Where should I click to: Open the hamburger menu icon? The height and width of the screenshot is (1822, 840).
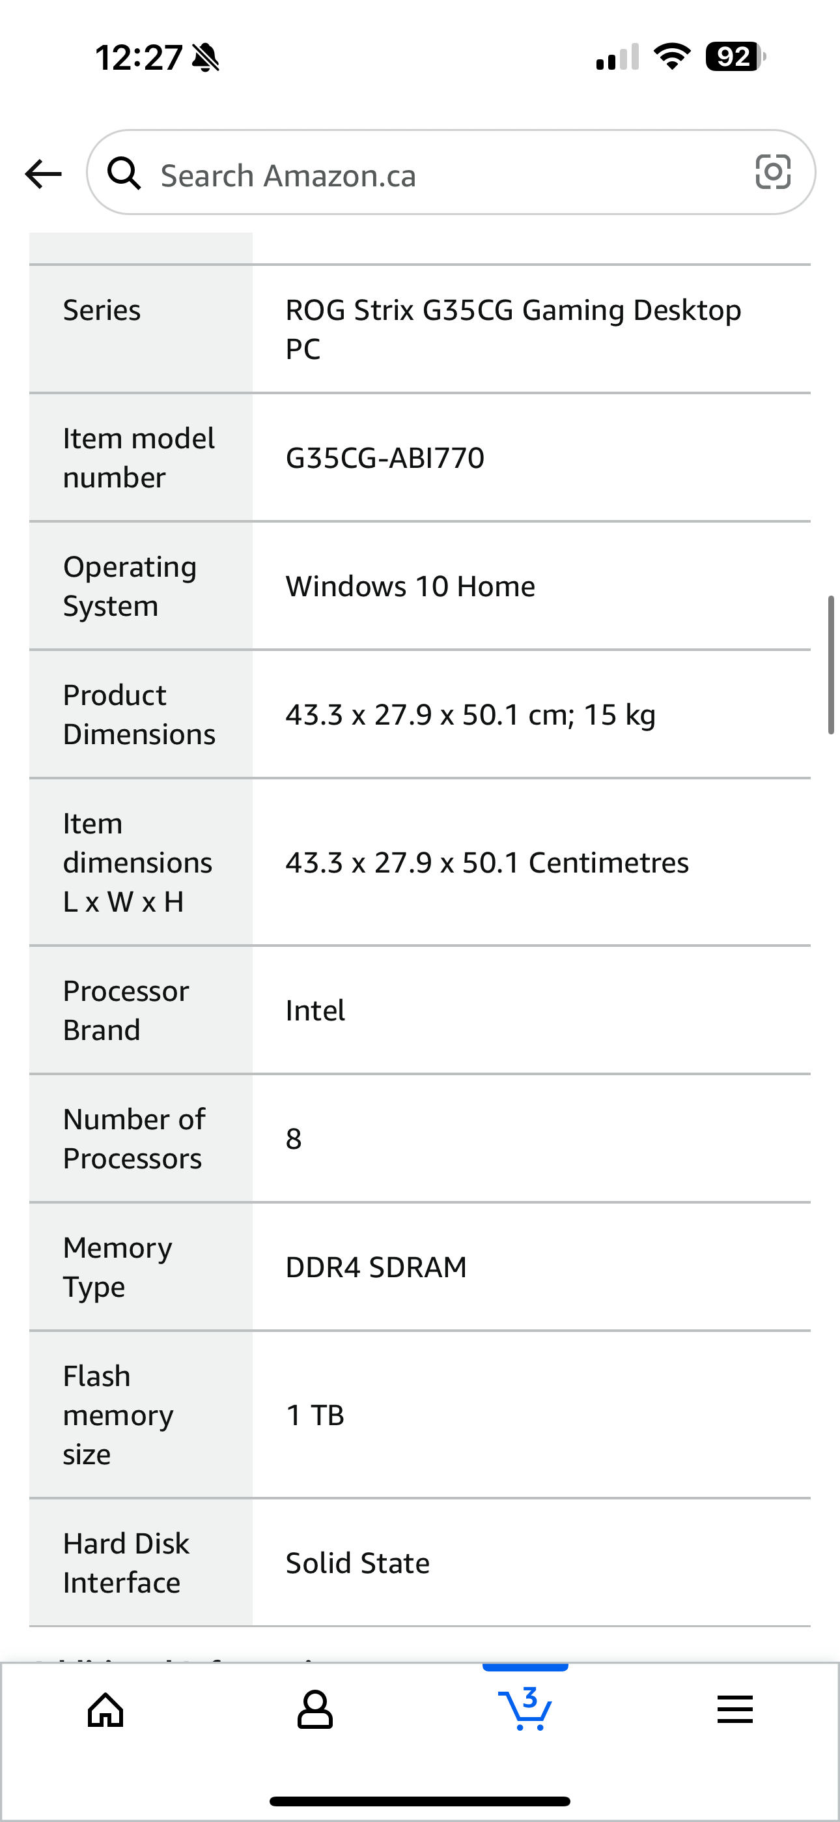coord(735,1709)
